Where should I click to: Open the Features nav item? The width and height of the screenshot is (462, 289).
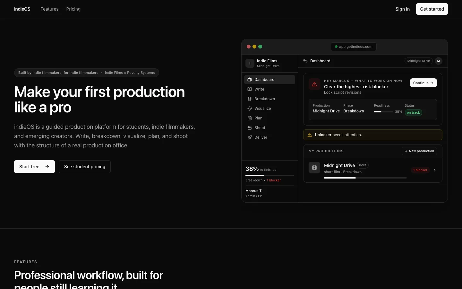click(49, 9)
